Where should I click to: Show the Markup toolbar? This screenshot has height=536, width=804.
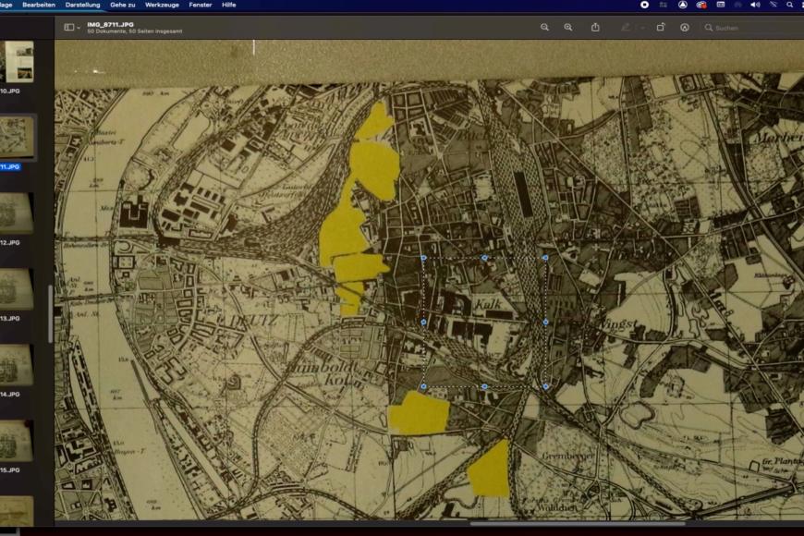[x=685, y=27]
